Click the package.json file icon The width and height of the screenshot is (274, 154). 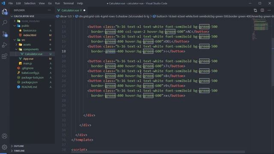[18, 82]
